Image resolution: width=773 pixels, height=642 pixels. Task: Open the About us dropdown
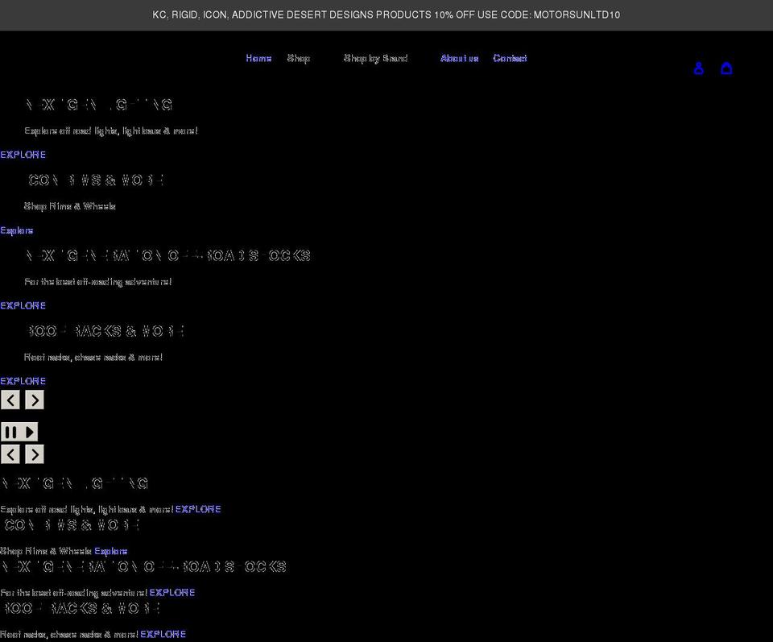click(459, 58)
